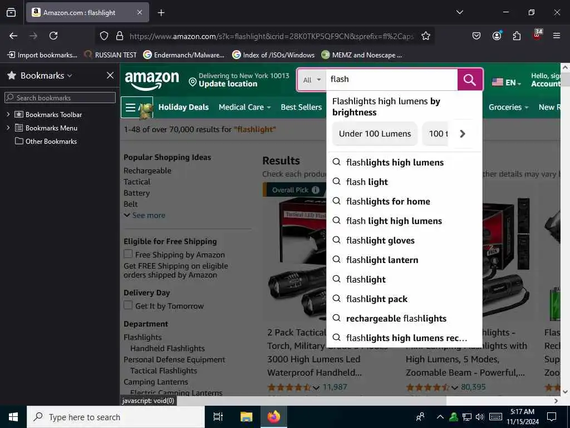Image resolution: width=570 pixels, height=428 pixels.
Task: Open Firefox View icon at tab strip start
Action: 11,12
